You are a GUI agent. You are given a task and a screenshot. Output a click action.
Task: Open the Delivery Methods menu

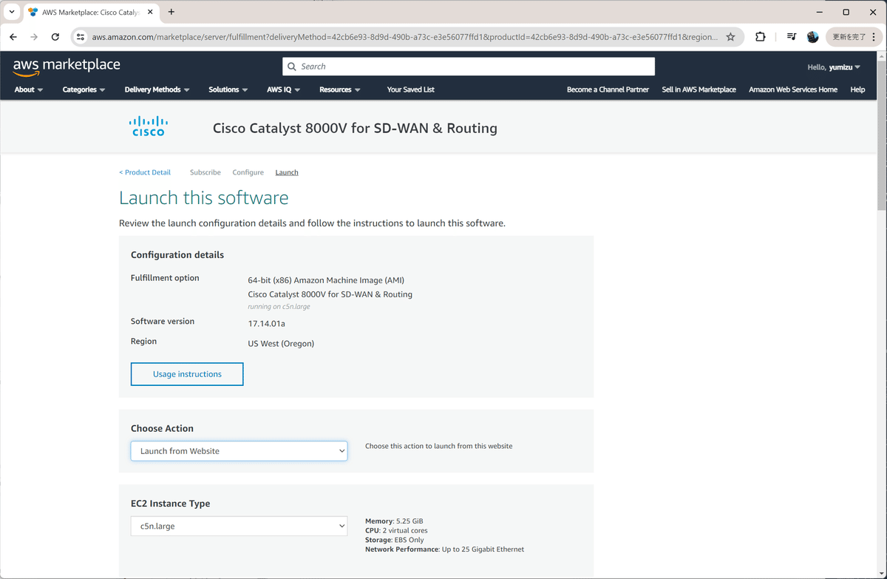click(153, 89)
